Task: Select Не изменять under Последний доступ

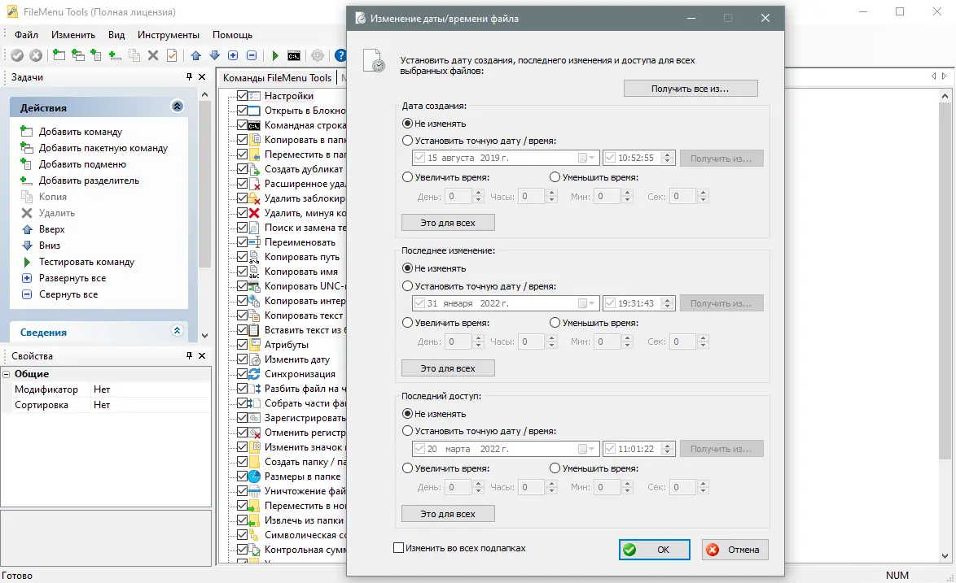Action: 407,413
